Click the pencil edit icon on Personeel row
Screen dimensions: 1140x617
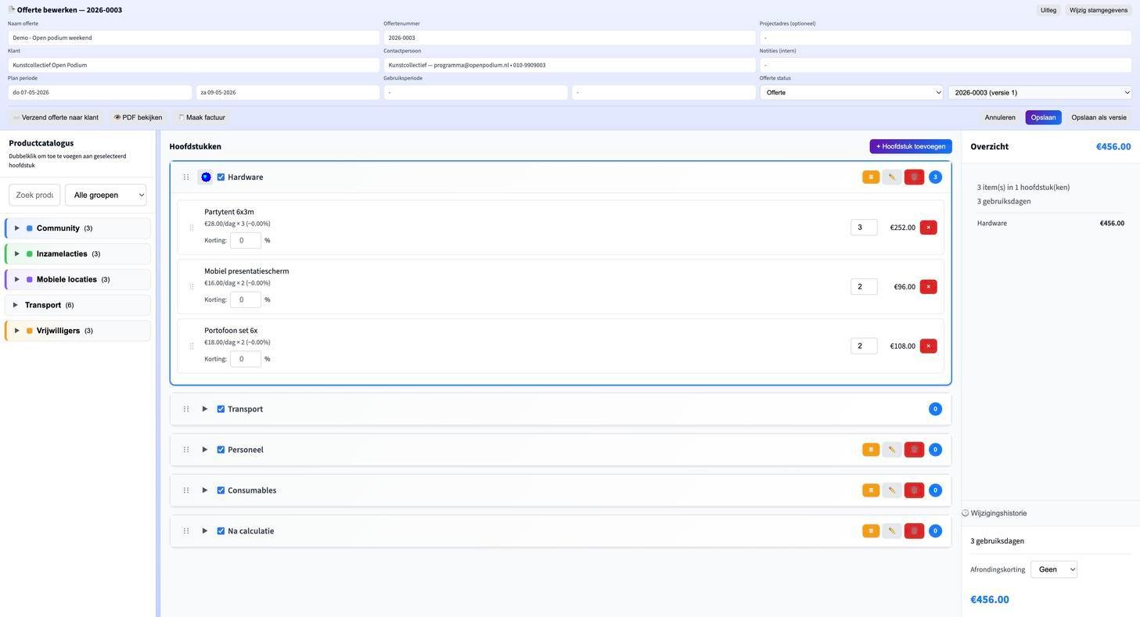891,450
